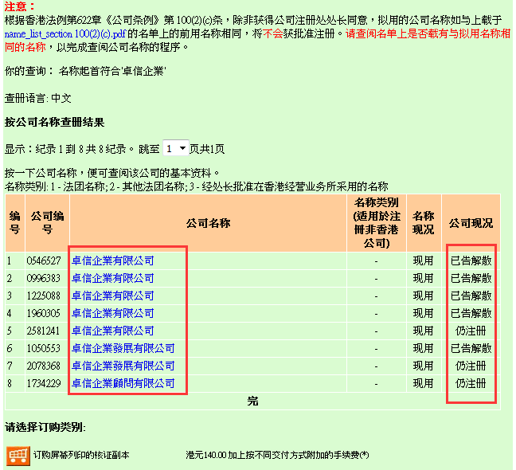Click 现用 name status in row 1

(x=423, y=261)
